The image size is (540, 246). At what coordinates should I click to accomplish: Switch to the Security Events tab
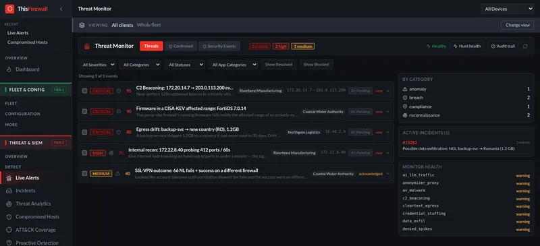(219, 46)
